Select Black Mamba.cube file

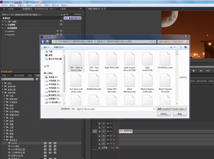click(129, 83)
